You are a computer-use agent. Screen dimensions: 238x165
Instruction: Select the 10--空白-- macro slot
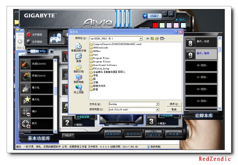point(201,66)
